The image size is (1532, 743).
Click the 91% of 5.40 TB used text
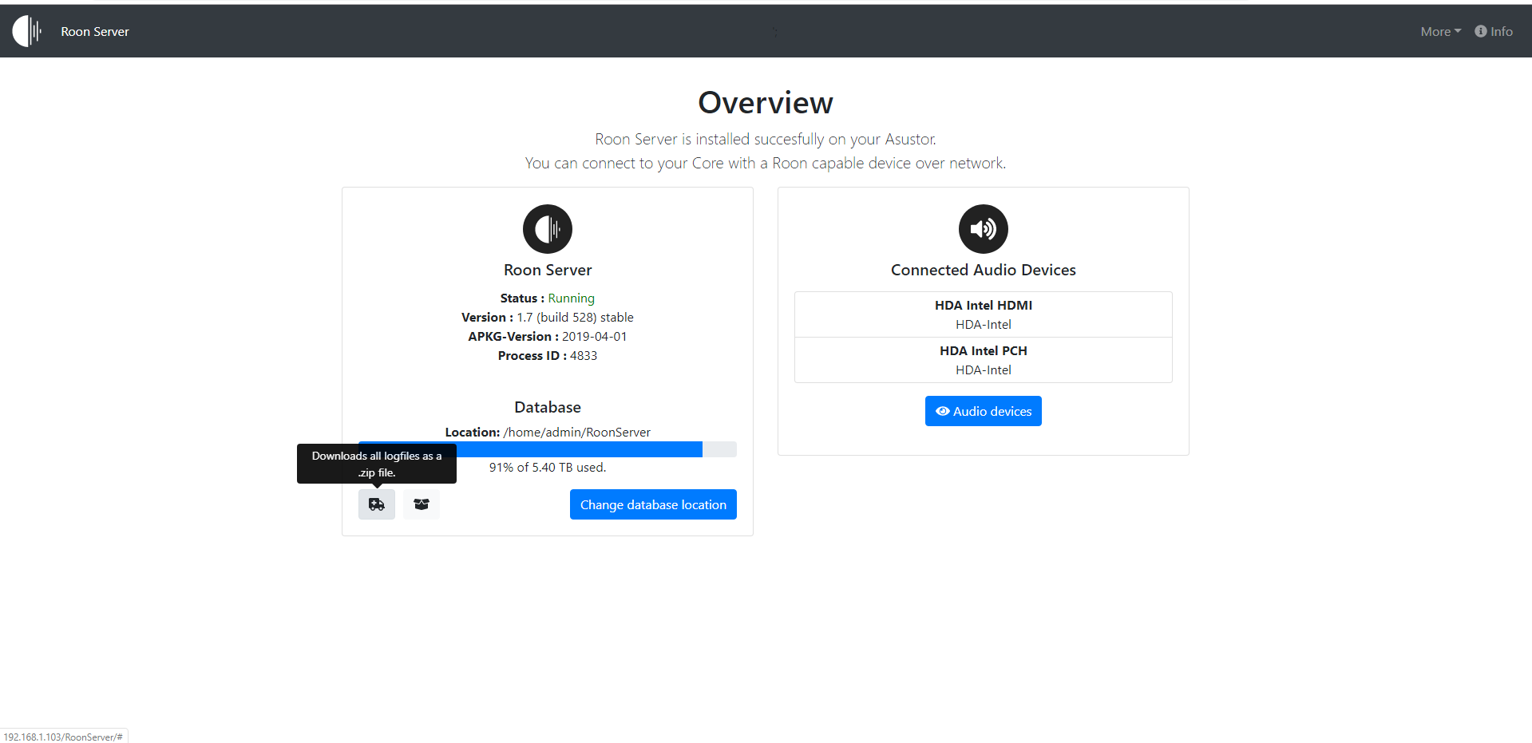[x=548, y=468]
